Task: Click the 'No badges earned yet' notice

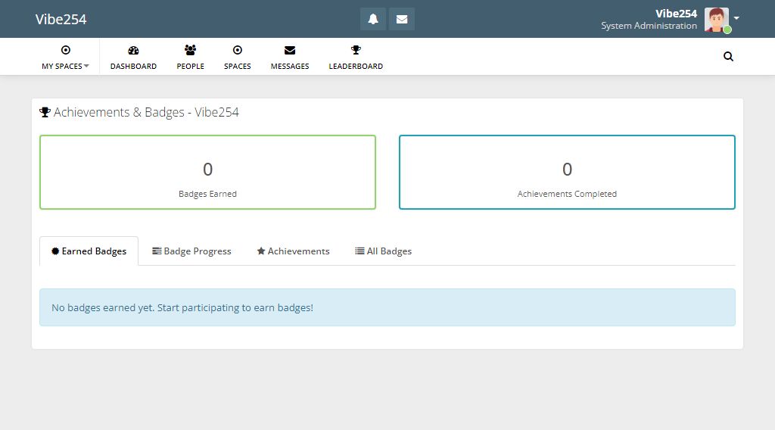Action: coord(387,307)
